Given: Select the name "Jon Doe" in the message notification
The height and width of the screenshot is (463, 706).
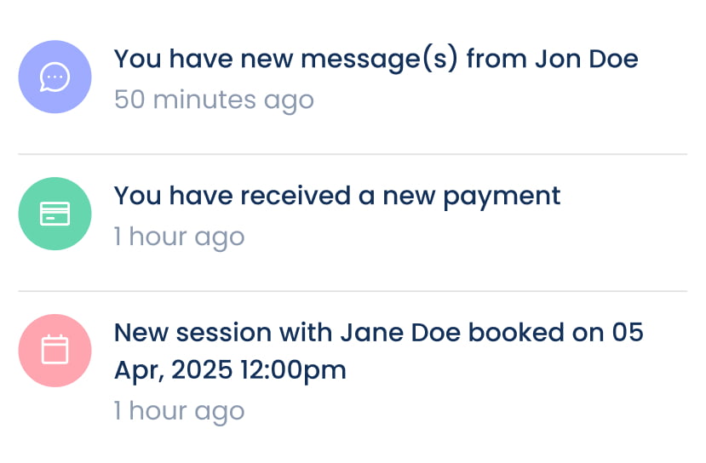Looking at the screenshot, I should coord(587,60).
